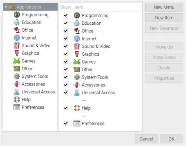
Task: Click the Graphics paintbrush icon in the left tree
Action: coord(17,53)
